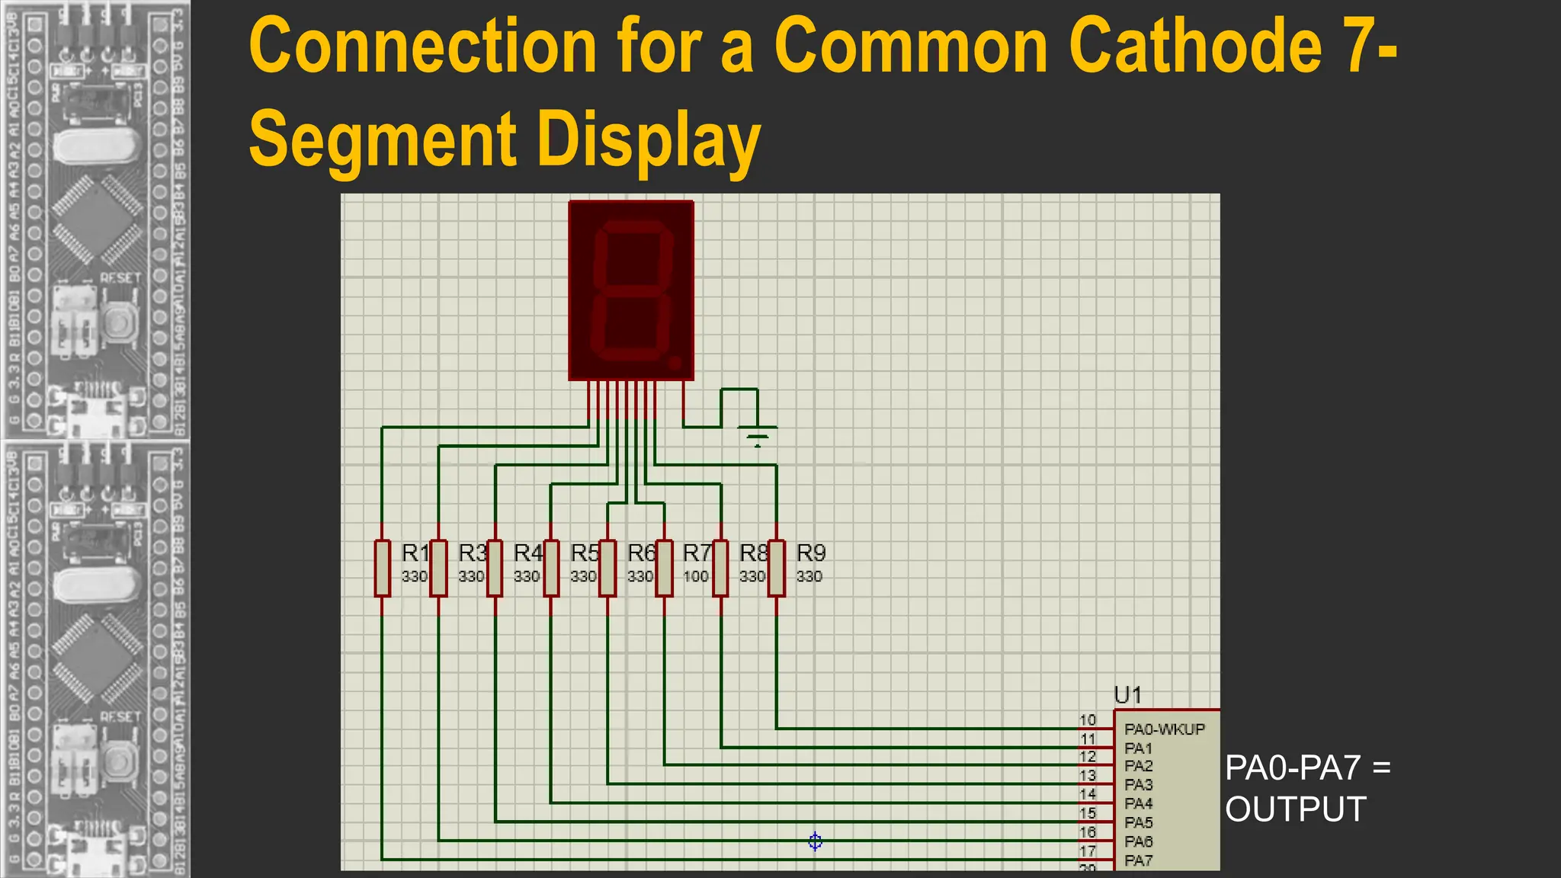
Task: Select resistor R7's body
Action: click(x=664, y=568)
